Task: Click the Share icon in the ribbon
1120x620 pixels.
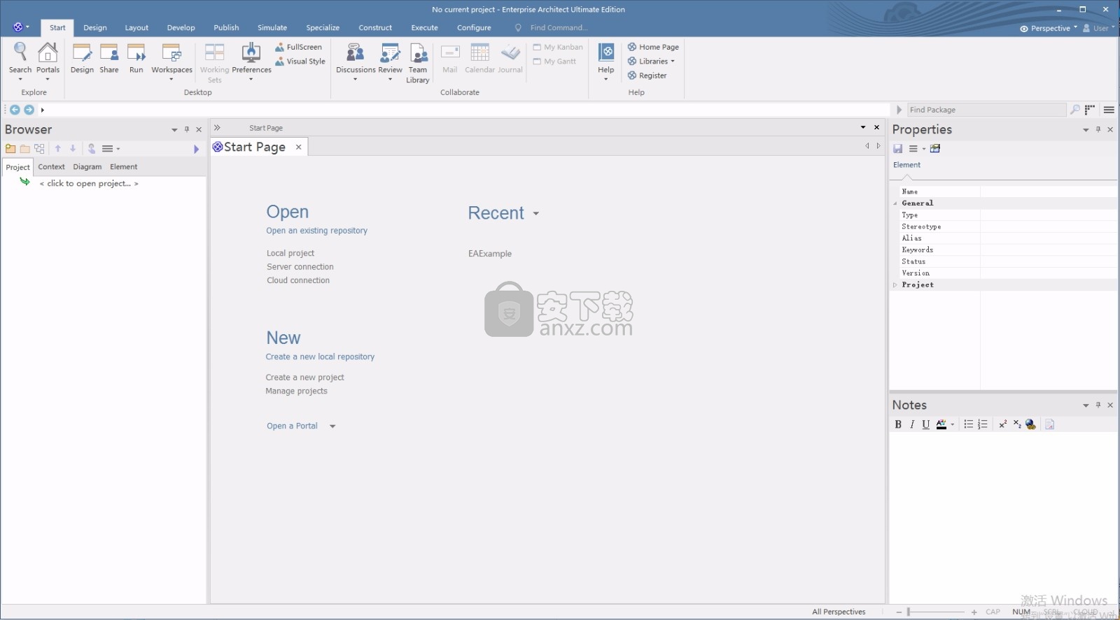Action: pos(109,59)
